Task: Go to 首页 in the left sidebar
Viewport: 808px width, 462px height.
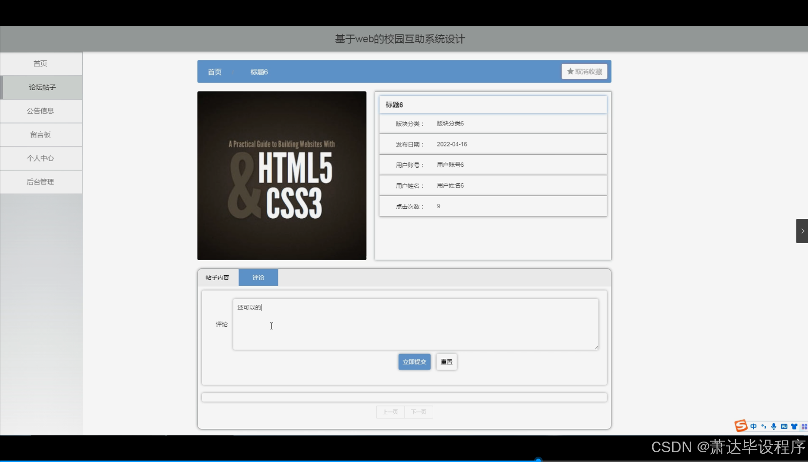Action: (41, 64)
